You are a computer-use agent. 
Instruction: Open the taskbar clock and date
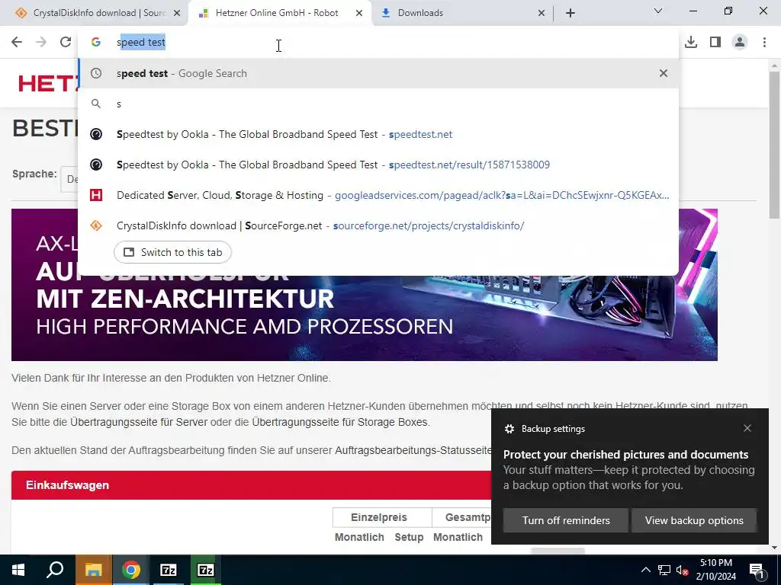coord(715,570)
